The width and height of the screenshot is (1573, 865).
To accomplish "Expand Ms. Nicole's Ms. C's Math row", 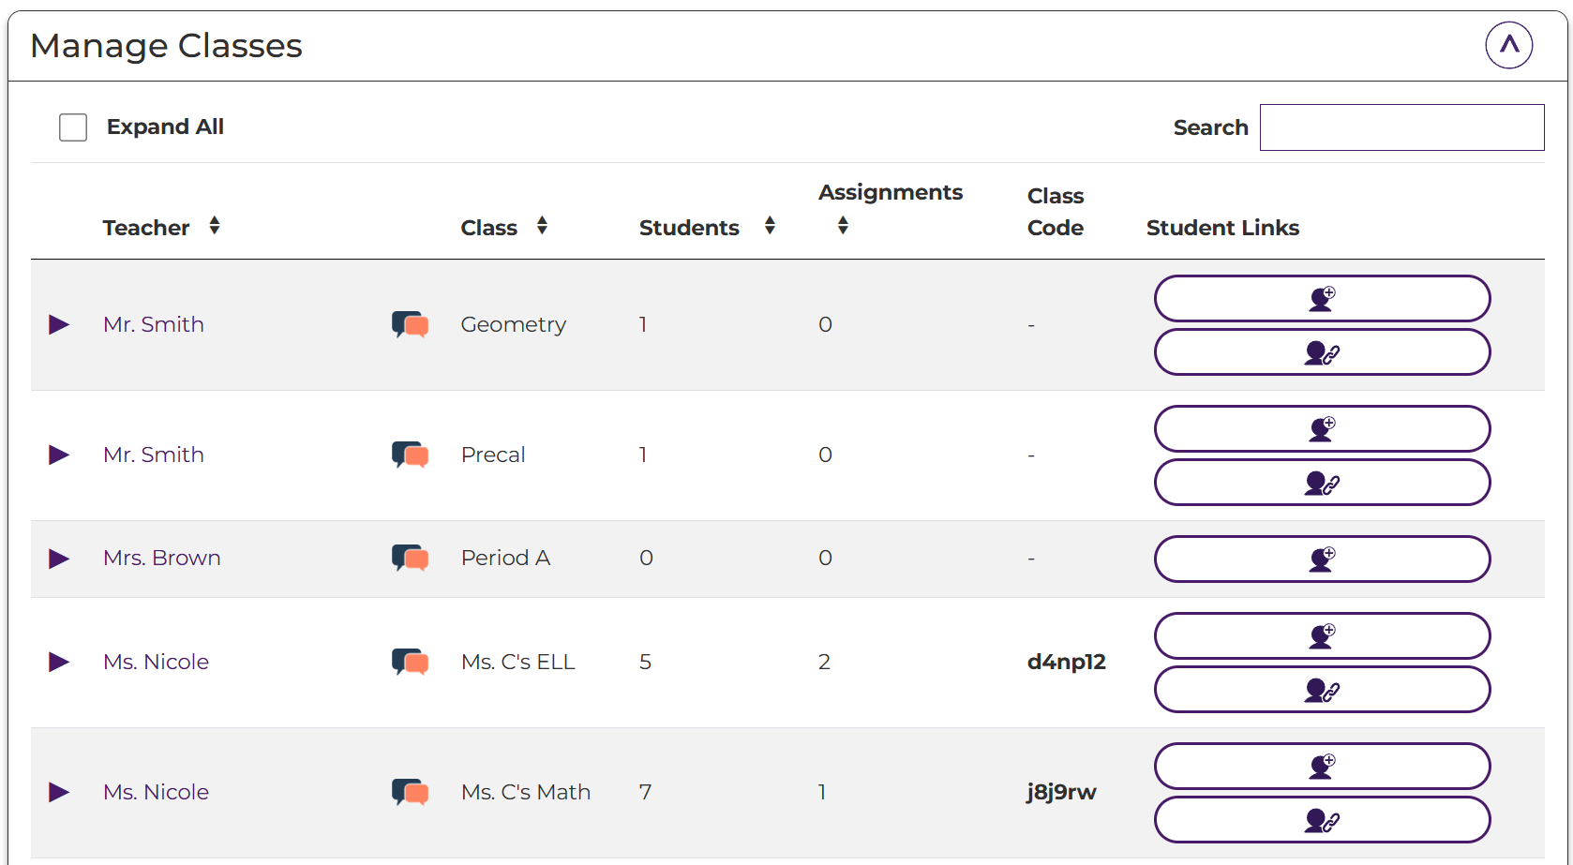I will 59,792.
